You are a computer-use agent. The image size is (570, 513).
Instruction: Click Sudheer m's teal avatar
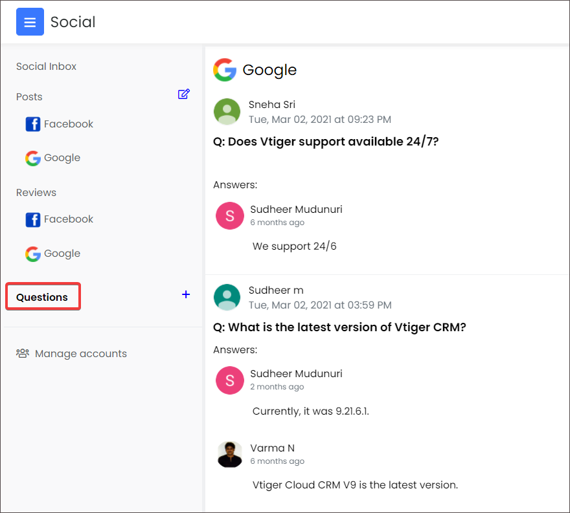pyautogui.click(x=227, y=297)
